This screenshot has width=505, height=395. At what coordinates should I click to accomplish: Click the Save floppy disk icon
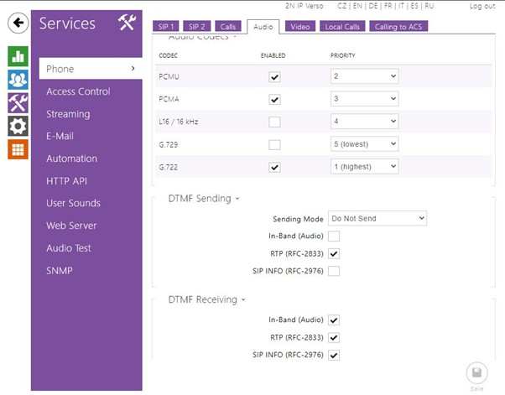point(476,372)
